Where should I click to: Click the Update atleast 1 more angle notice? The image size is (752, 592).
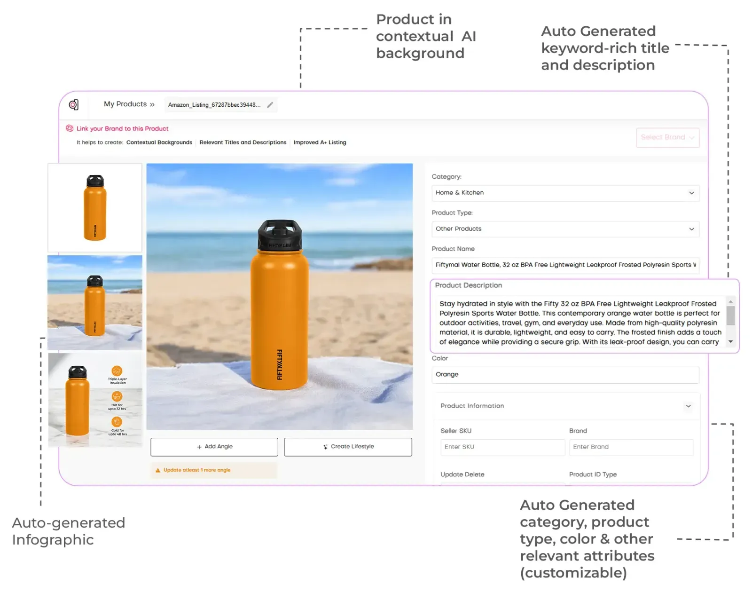coord(214,470)
